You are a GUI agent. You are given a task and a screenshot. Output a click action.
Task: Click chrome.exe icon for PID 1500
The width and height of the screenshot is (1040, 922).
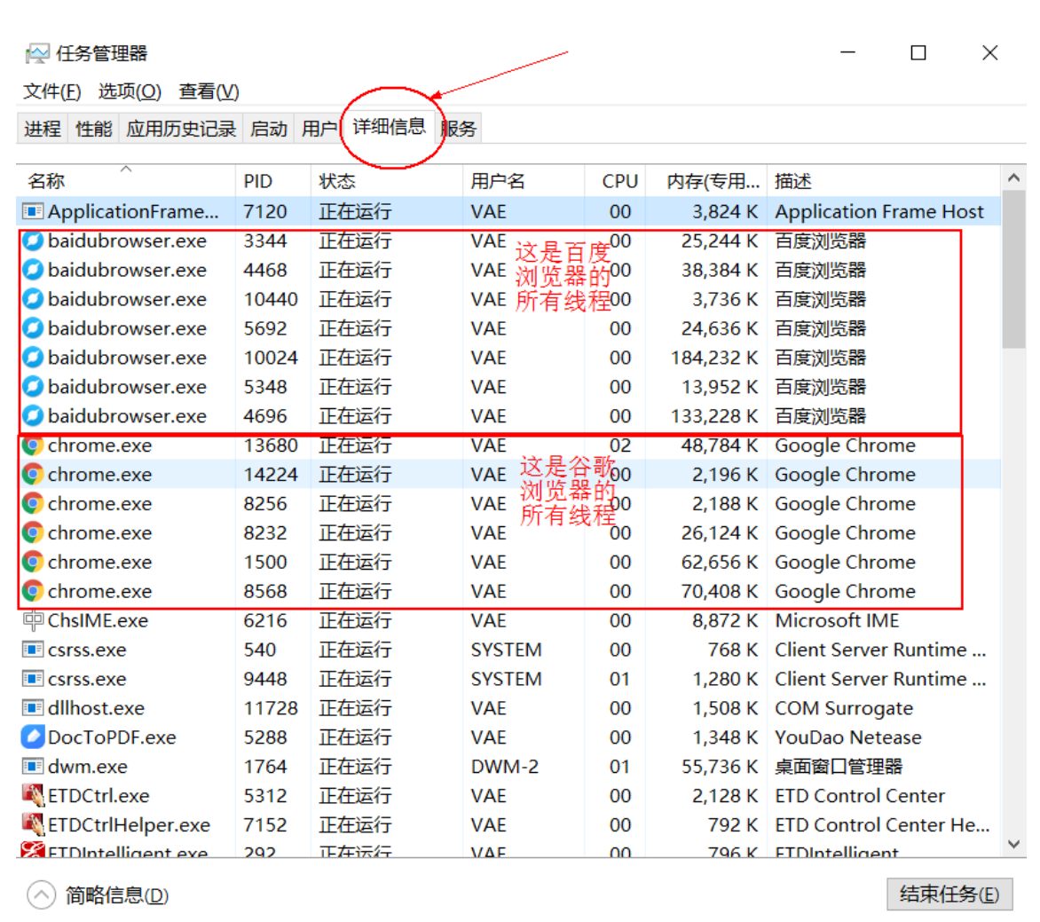pyautogui.click(x=33, y=562)
